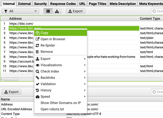Open the Page Titles tab
Screen dimensions: 163x118
point(98,4)
